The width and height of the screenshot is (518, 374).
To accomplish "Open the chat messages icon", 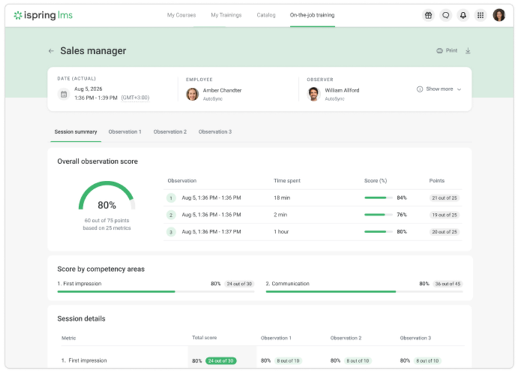I will point(445,15).
